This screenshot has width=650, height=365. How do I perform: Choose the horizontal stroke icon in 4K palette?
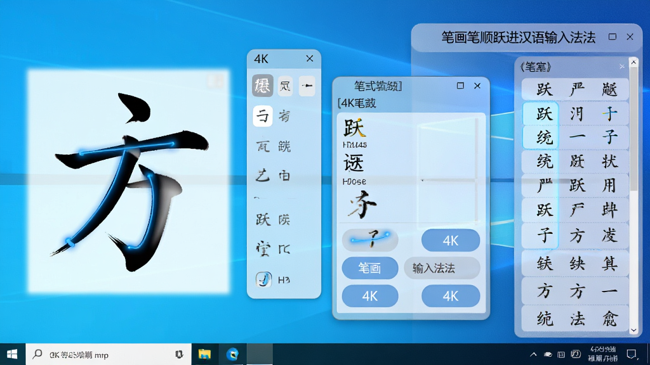(x=307, y=86)
